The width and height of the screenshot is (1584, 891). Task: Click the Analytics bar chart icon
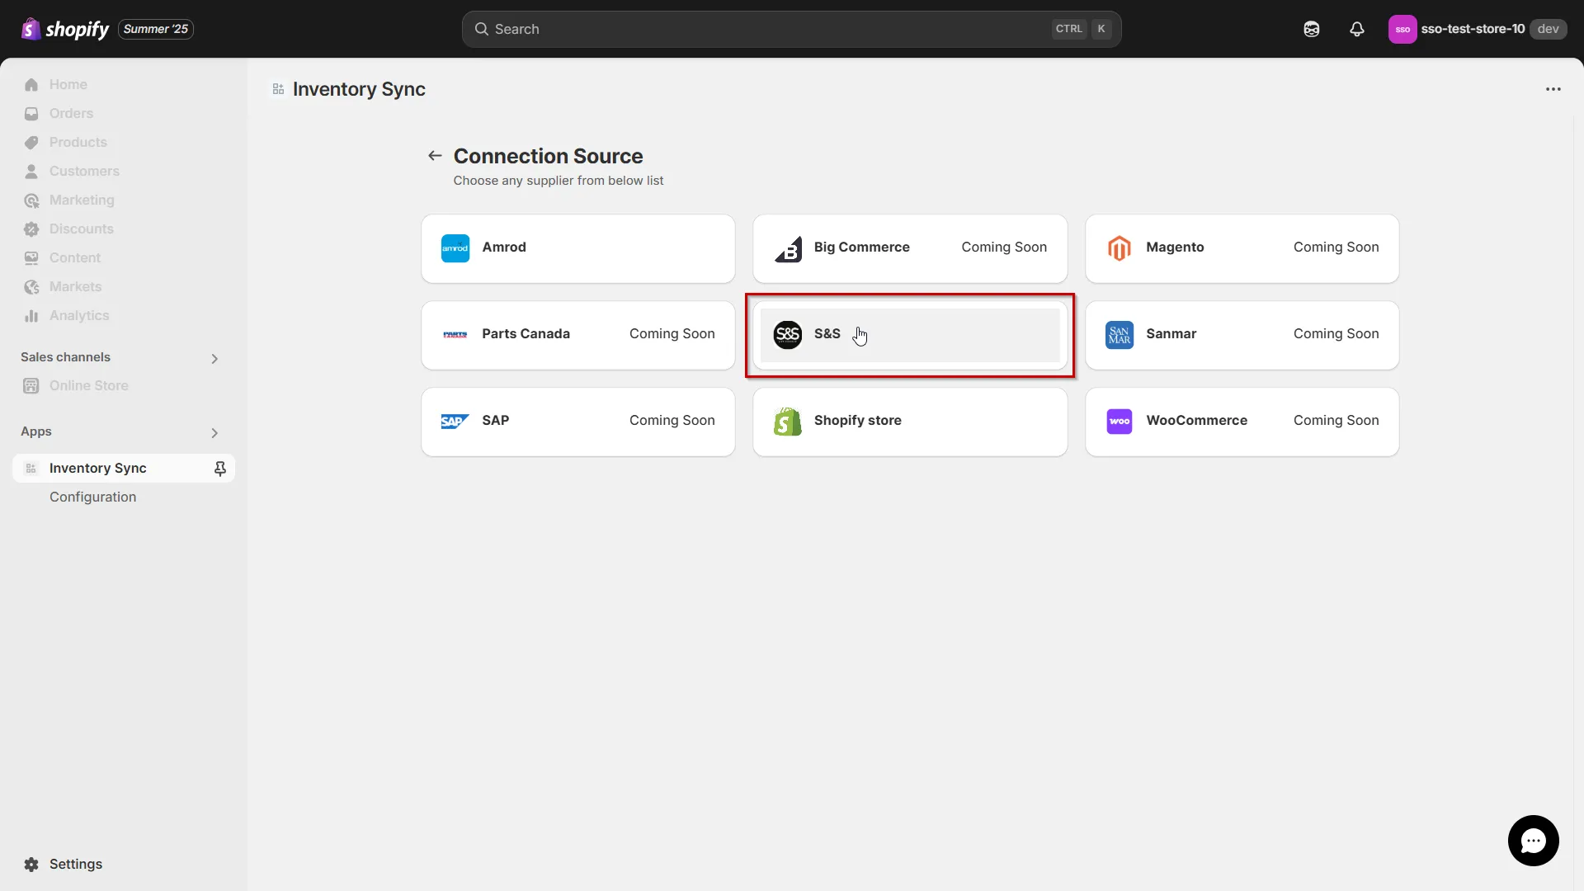click(31, 315)
